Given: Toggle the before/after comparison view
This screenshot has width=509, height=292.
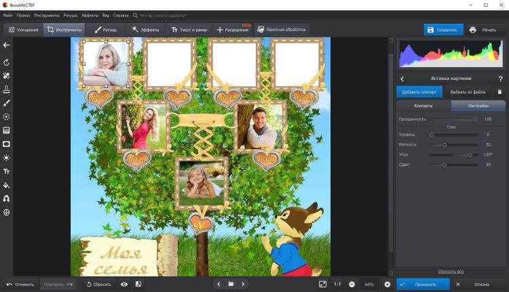Looking at the screenshot, I should 138,285.
